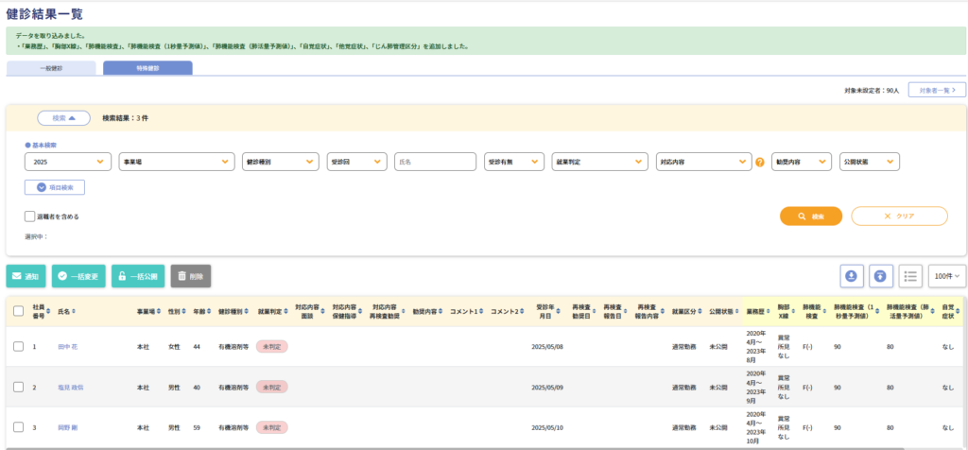
Task: Open the list column settings icon
Action: [x=910, y=275]
